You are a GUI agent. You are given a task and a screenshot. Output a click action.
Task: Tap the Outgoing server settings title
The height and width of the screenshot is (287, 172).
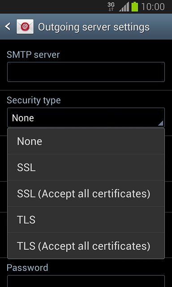(x=94, y=27)
